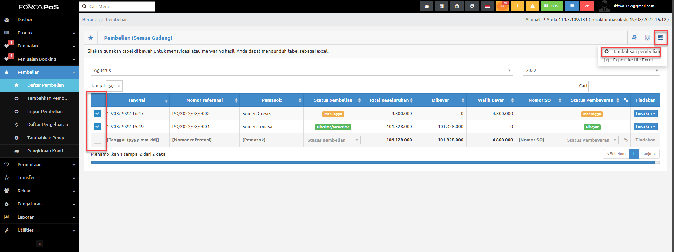
Task: Sort table by Total Keseluruhan column
Action: [x=389, y=100]
